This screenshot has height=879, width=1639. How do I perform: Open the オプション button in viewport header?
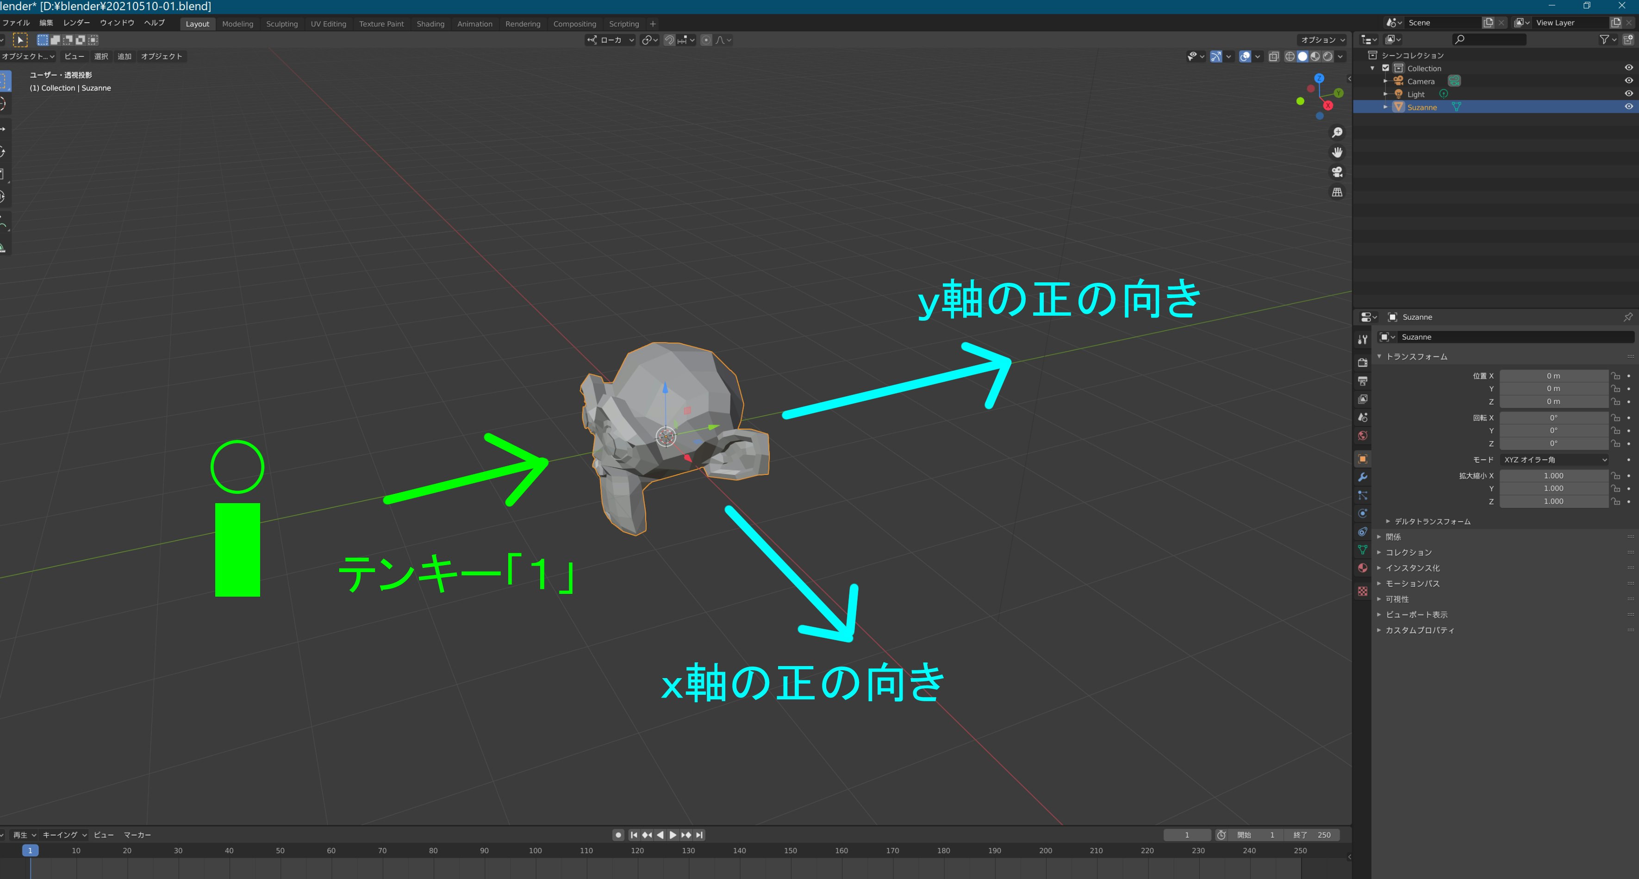point(1322,40)
